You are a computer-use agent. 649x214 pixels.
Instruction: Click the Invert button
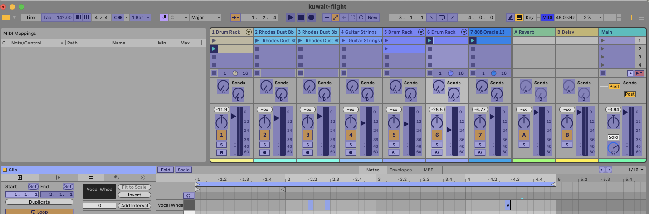134,195
